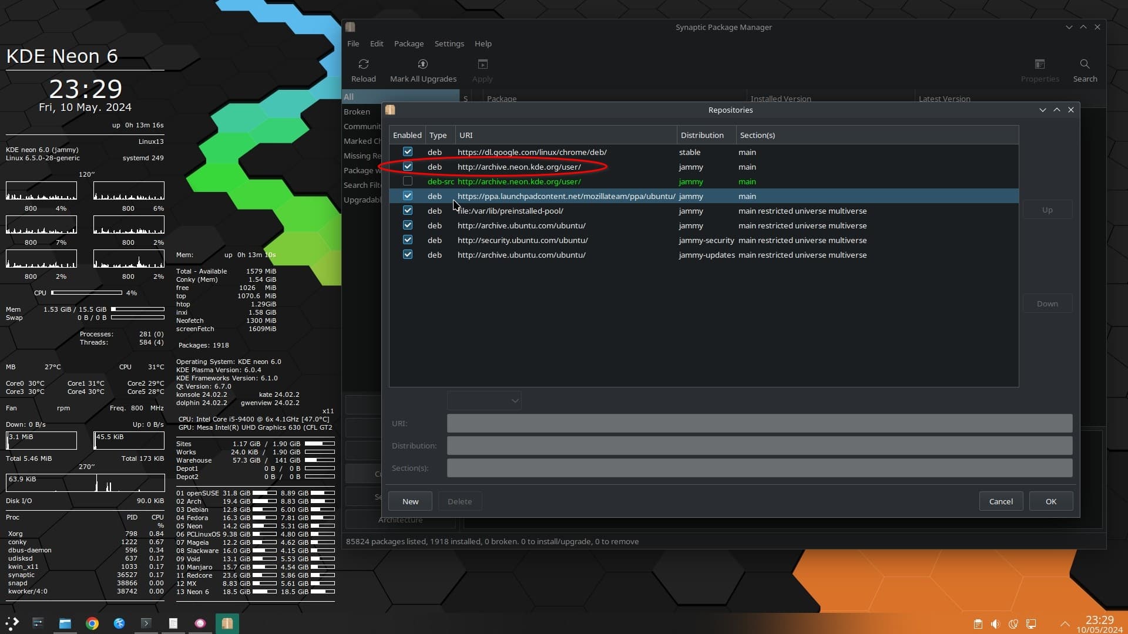This screenshot has height=634, width=1128.
Task: Switch to Synaptic via its taskbar icon
Action: [x=227, y=623]
